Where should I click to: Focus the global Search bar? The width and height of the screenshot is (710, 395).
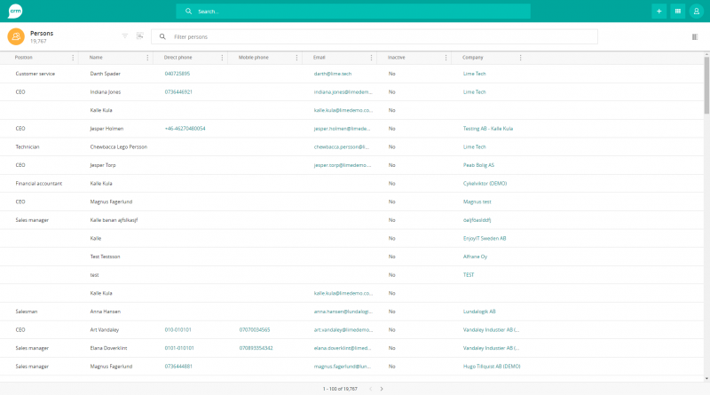pos(353,12)
